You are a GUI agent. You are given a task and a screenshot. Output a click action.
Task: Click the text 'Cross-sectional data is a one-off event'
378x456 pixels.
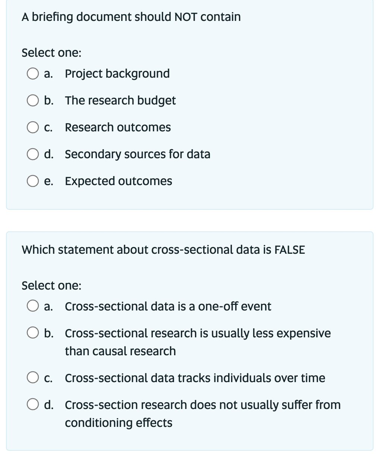(x=168, y=307)
